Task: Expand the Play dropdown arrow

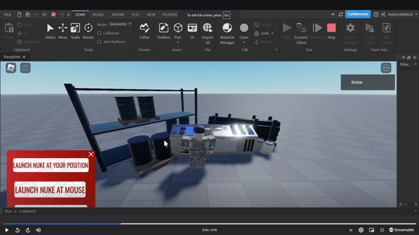Action: 287,42
